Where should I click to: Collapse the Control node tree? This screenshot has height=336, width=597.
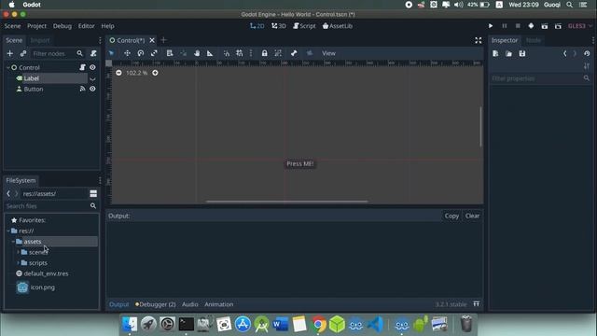tap(8, 67)
